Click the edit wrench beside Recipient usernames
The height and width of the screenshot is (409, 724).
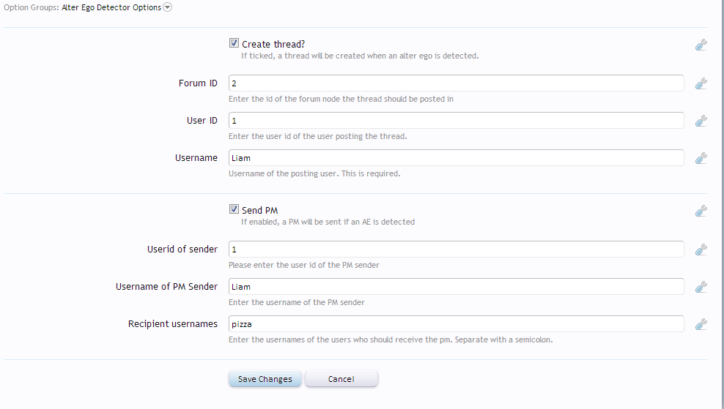pos(701,324)
